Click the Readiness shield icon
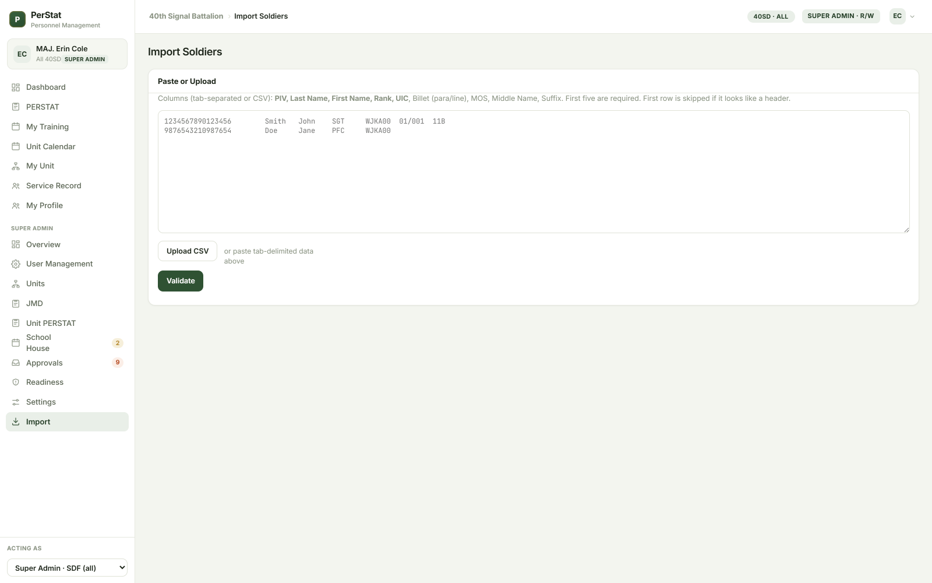 coord(16,382)
